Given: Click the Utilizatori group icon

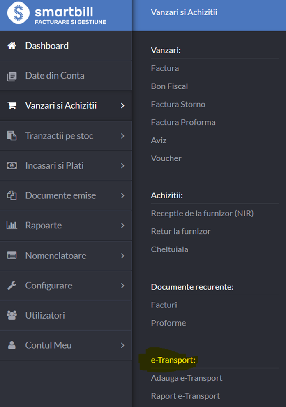Looking at the screenshot, I should coord(12,315).
